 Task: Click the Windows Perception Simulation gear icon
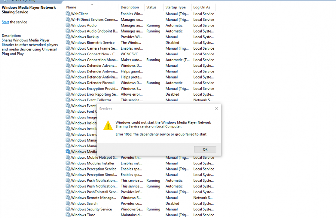[68, 175]
